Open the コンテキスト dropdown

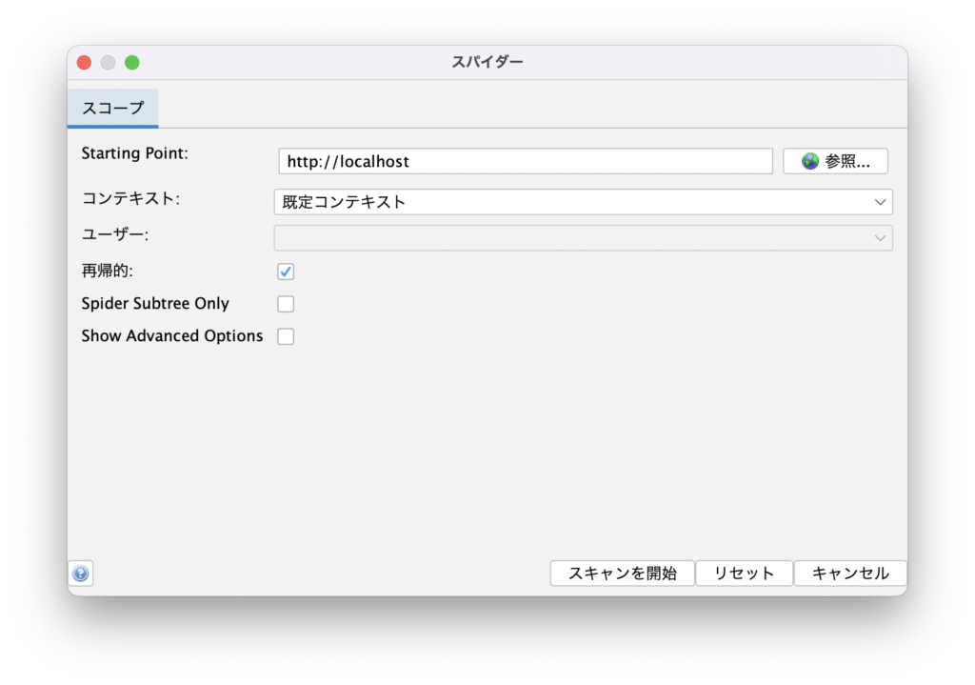(584, 202)
